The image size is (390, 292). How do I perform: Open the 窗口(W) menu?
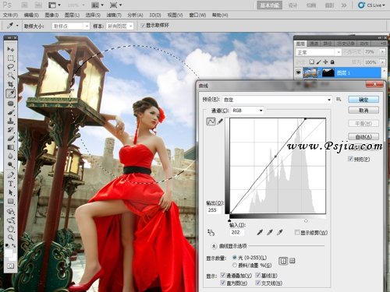tap(197, 15)
